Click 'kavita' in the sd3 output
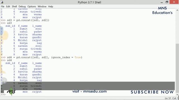This screenshot has width=179, height=100. pyautogui.click(x=23, y=34)
